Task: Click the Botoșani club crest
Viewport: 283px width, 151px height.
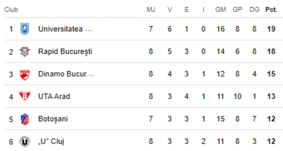Action: point(25,119)
